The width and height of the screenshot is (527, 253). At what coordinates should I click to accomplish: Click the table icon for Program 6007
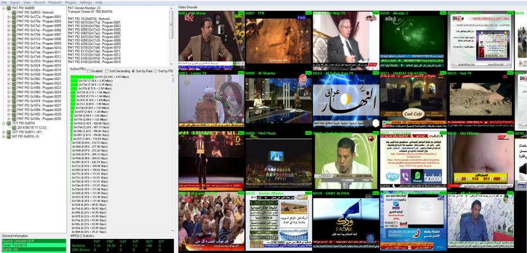pyautogui.click(x=14, y=34)
